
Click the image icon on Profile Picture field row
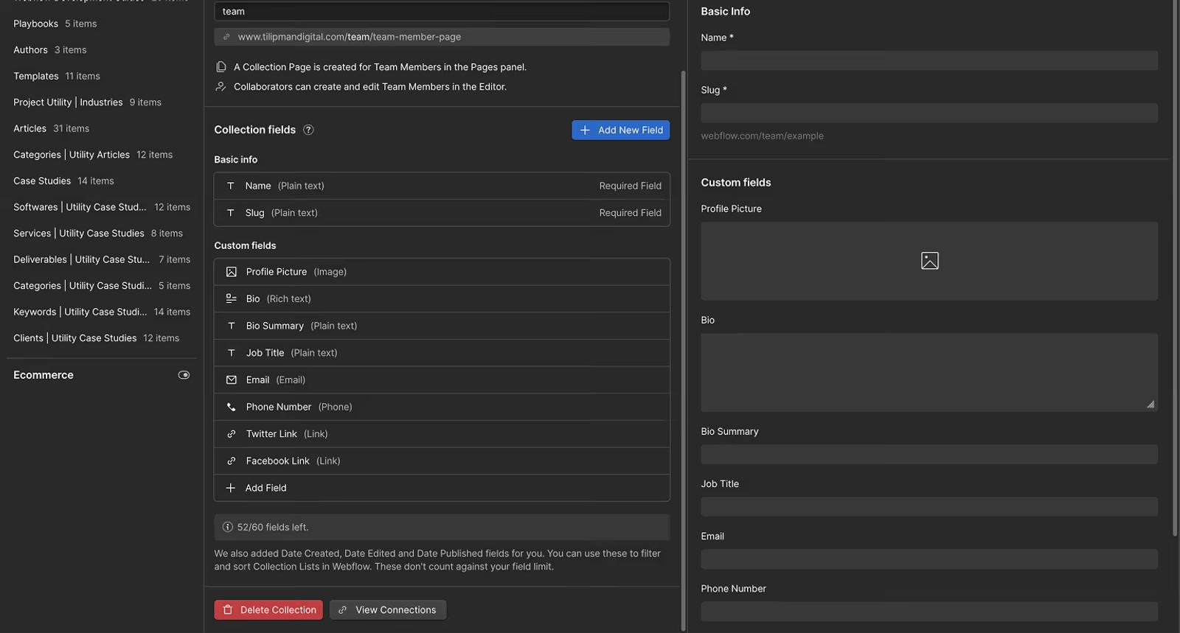point(232,272)
